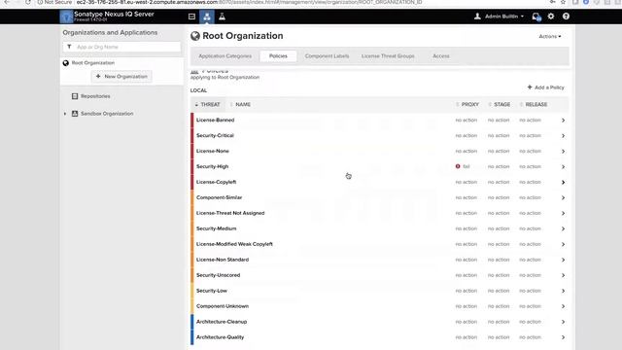622x350 pixels.
Task: Click the Sandbox Organization icon
Action: tap(75, 114)
